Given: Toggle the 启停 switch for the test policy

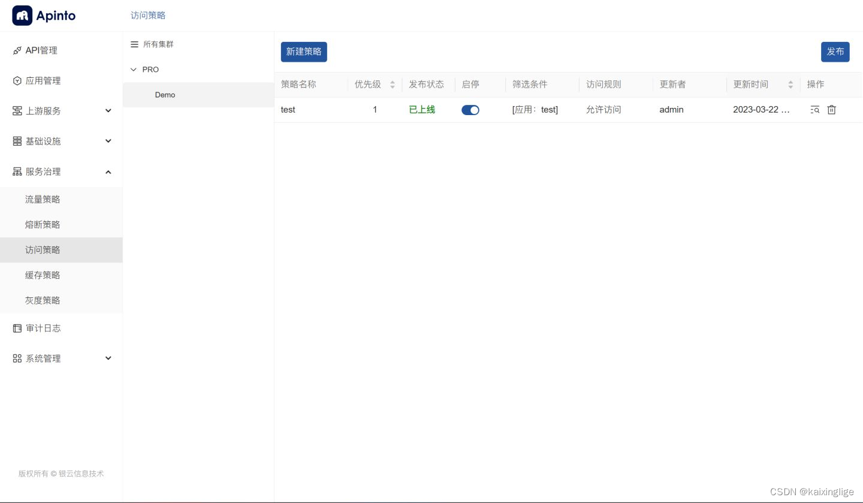Looking at the screenshot, I should click(x=470, y=110).
